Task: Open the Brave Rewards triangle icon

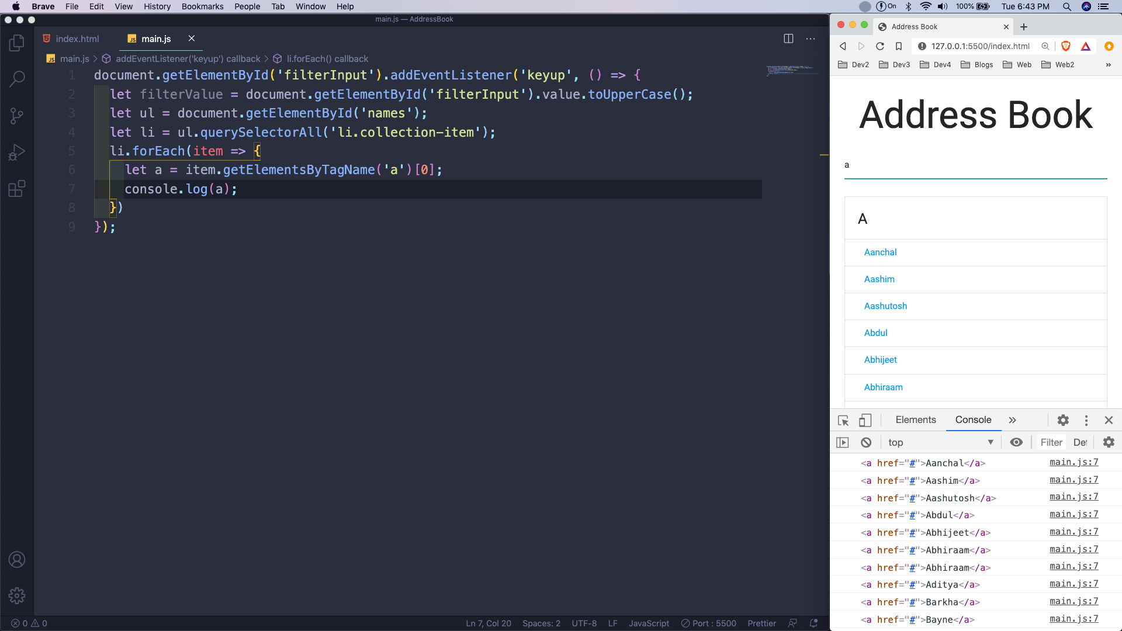Action: point(1086,46)
